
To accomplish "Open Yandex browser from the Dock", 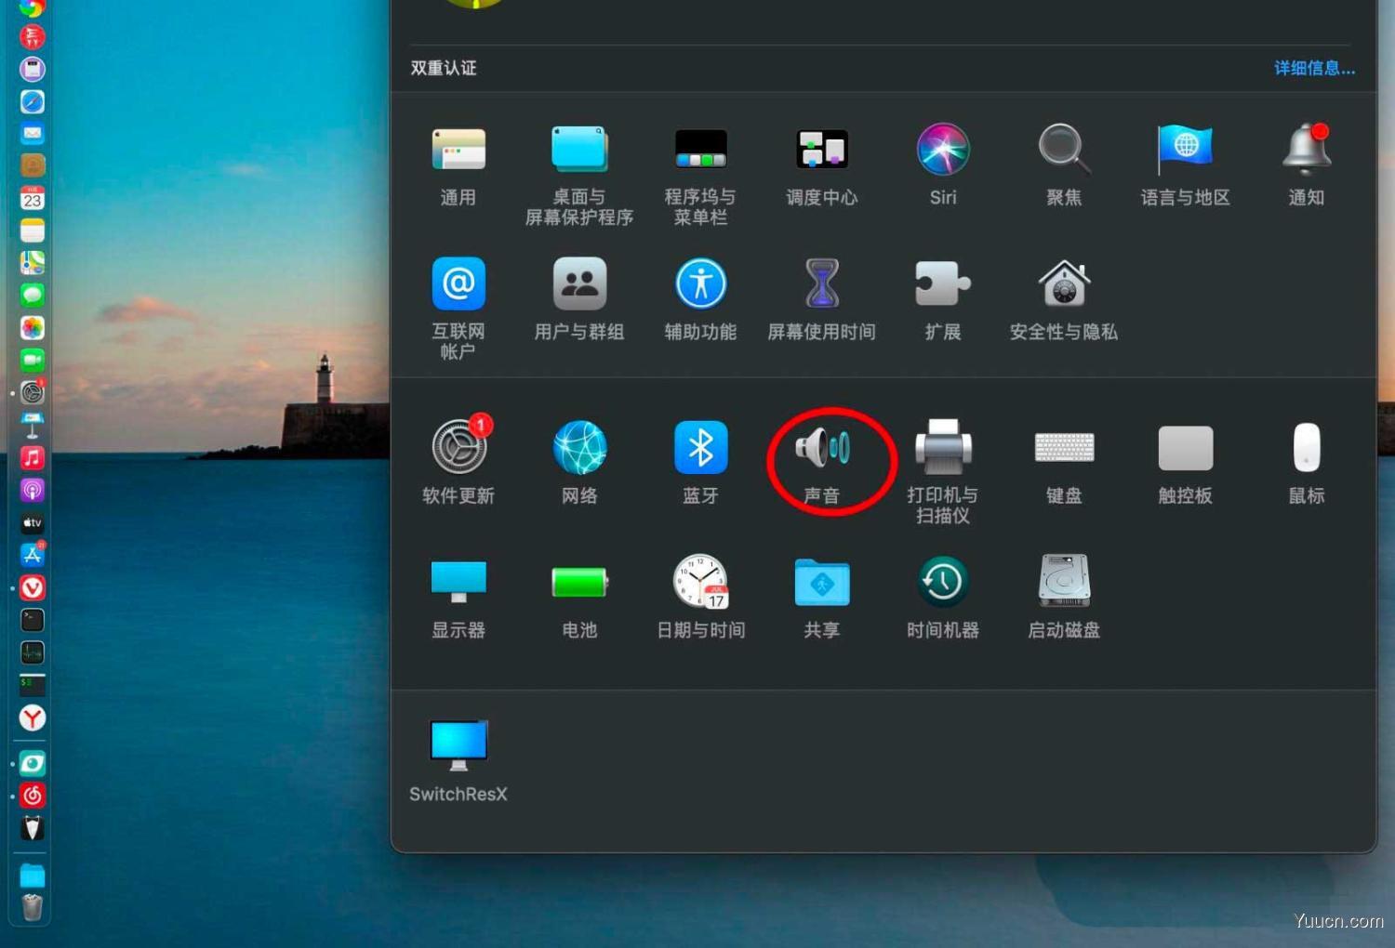I will tap(33, 718).
